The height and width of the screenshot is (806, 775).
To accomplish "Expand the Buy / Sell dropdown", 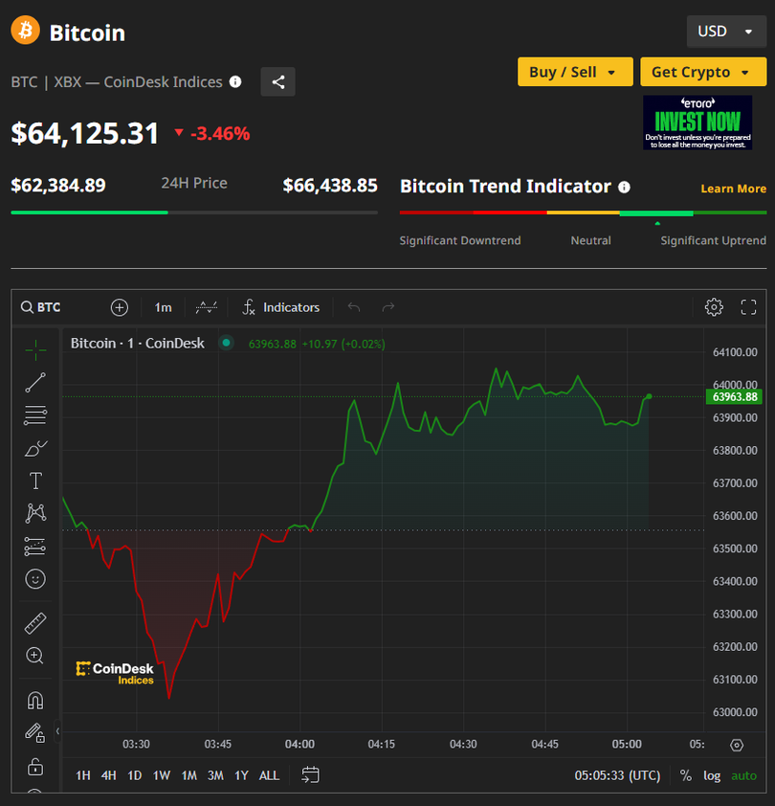I will [x=575, y=72].
